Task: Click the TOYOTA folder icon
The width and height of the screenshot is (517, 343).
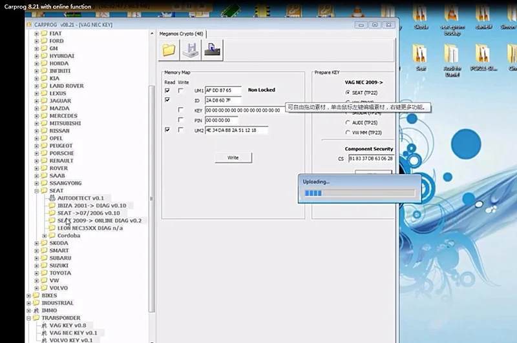Action: (44, 273)
